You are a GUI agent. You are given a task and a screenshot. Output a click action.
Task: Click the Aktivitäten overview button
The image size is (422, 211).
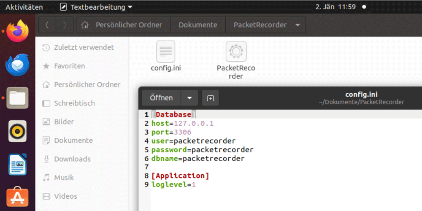coord(24,7)
